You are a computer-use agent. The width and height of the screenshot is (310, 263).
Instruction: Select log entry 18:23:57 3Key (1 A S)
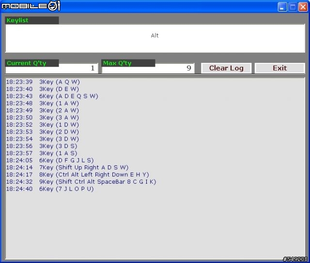click(x=42, y=153)
